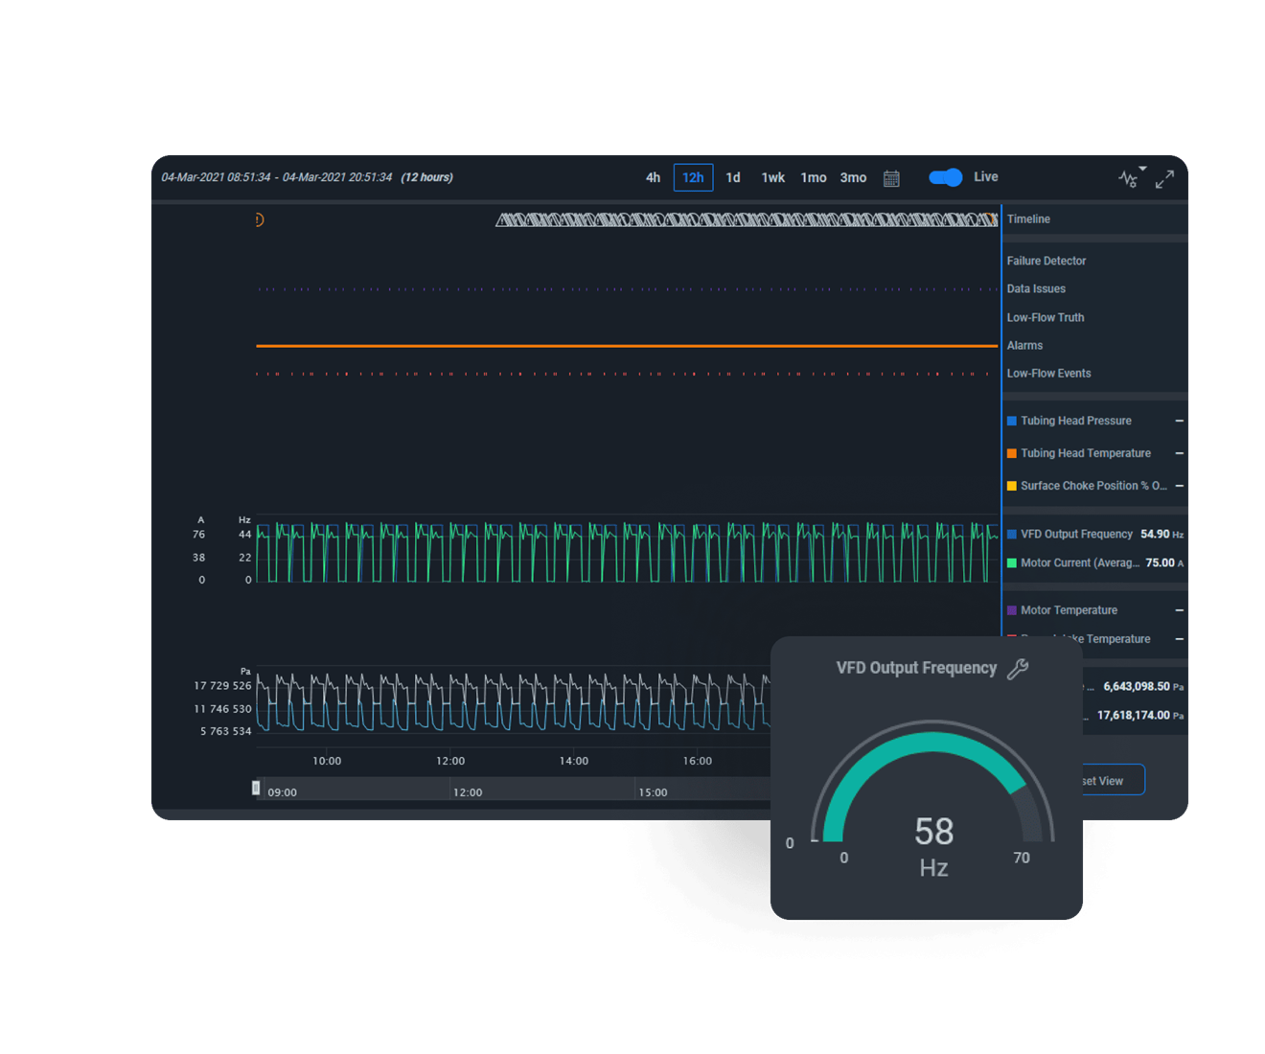
Task: Click green swatch beside Motor Current
Action: coord(1012,563)
